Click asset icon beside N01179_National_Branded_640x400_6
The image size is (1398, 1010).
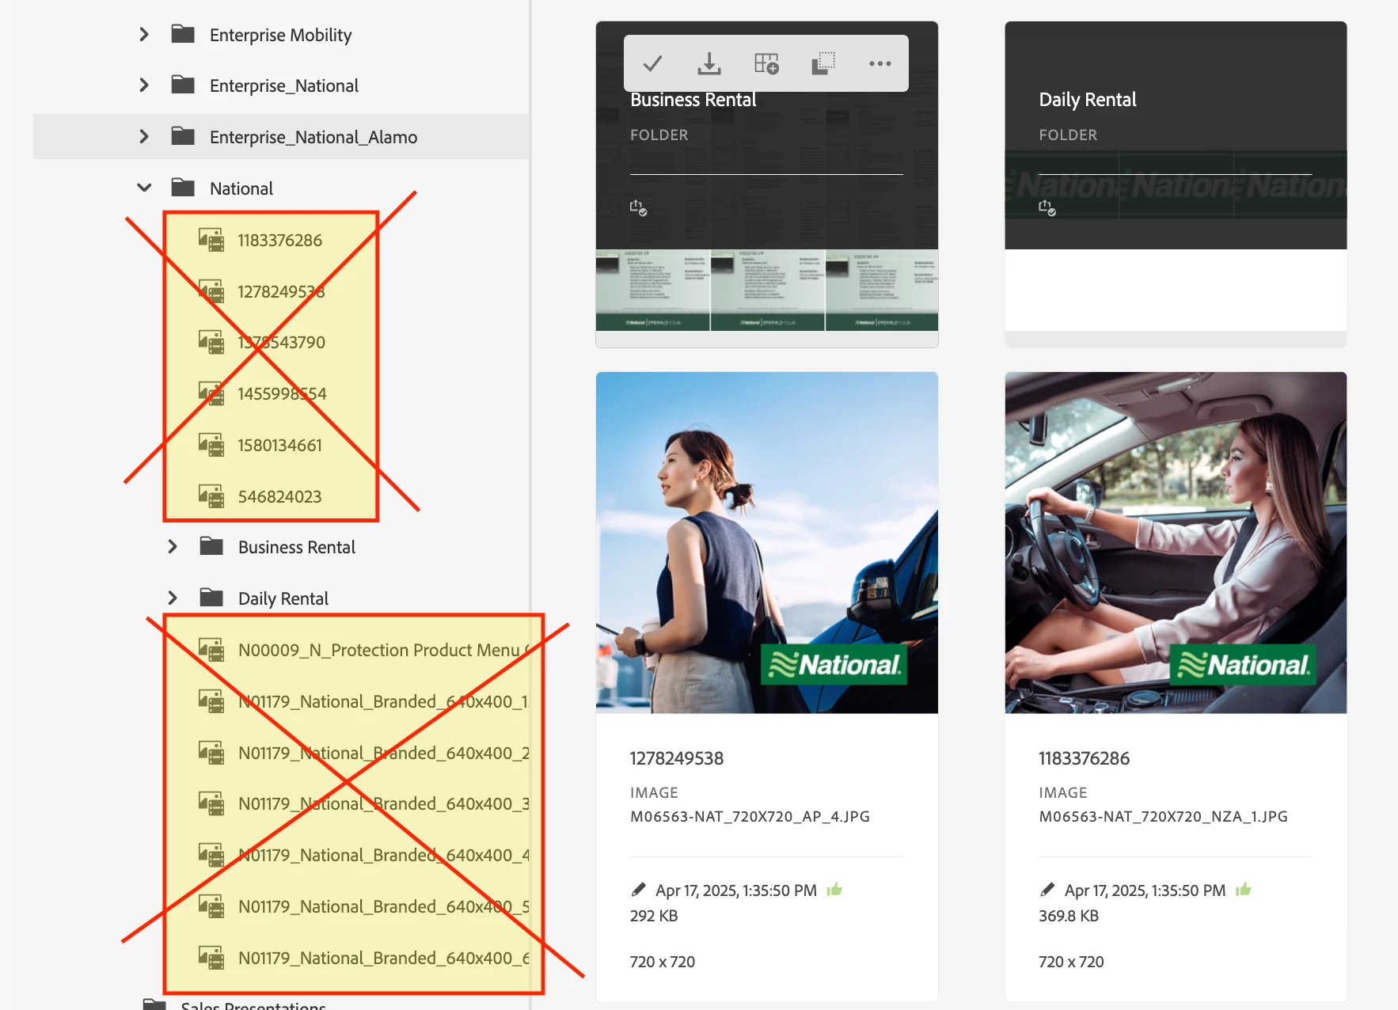(x=211, y=958)
